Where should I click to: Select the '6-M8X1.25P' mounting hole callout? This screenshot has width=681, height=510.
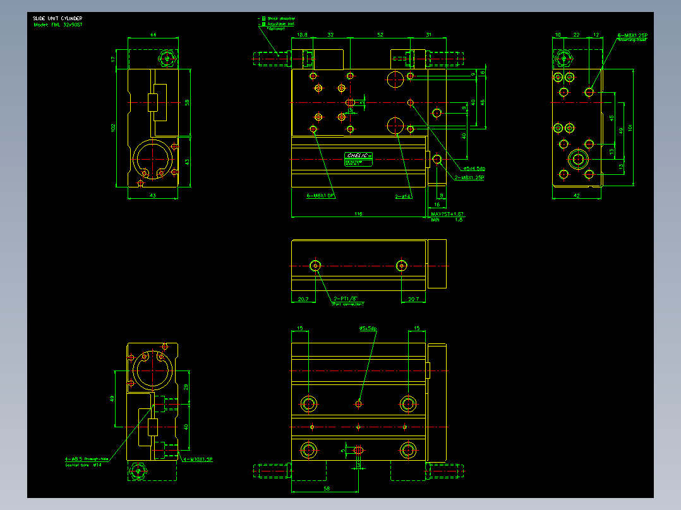pyautogui.click(x=632, y=35)
